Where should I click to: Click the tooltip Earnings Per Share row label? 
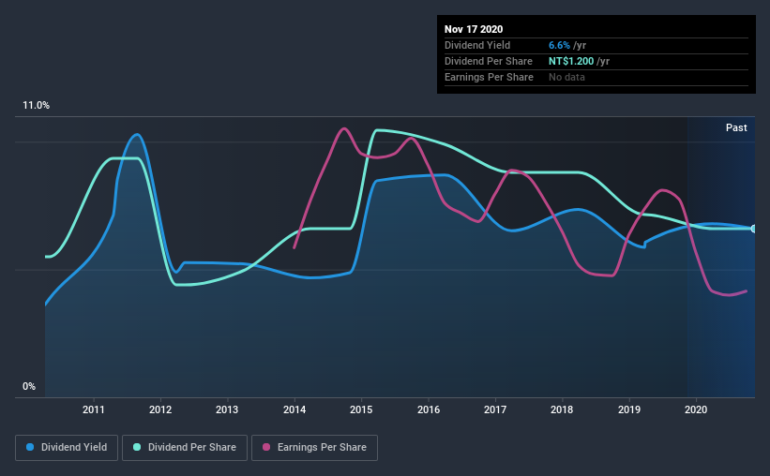(489, 77)
